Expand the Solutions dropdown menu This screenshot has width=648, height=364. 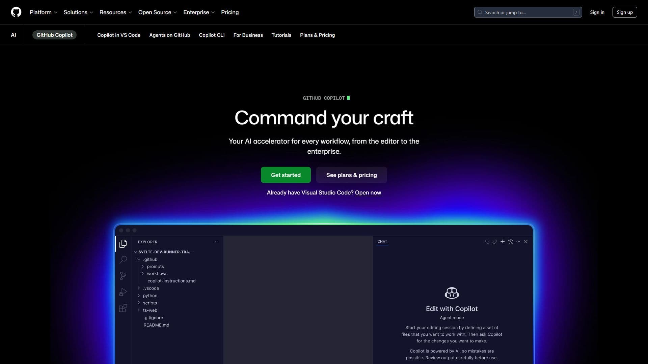click(x=78, y=12)
